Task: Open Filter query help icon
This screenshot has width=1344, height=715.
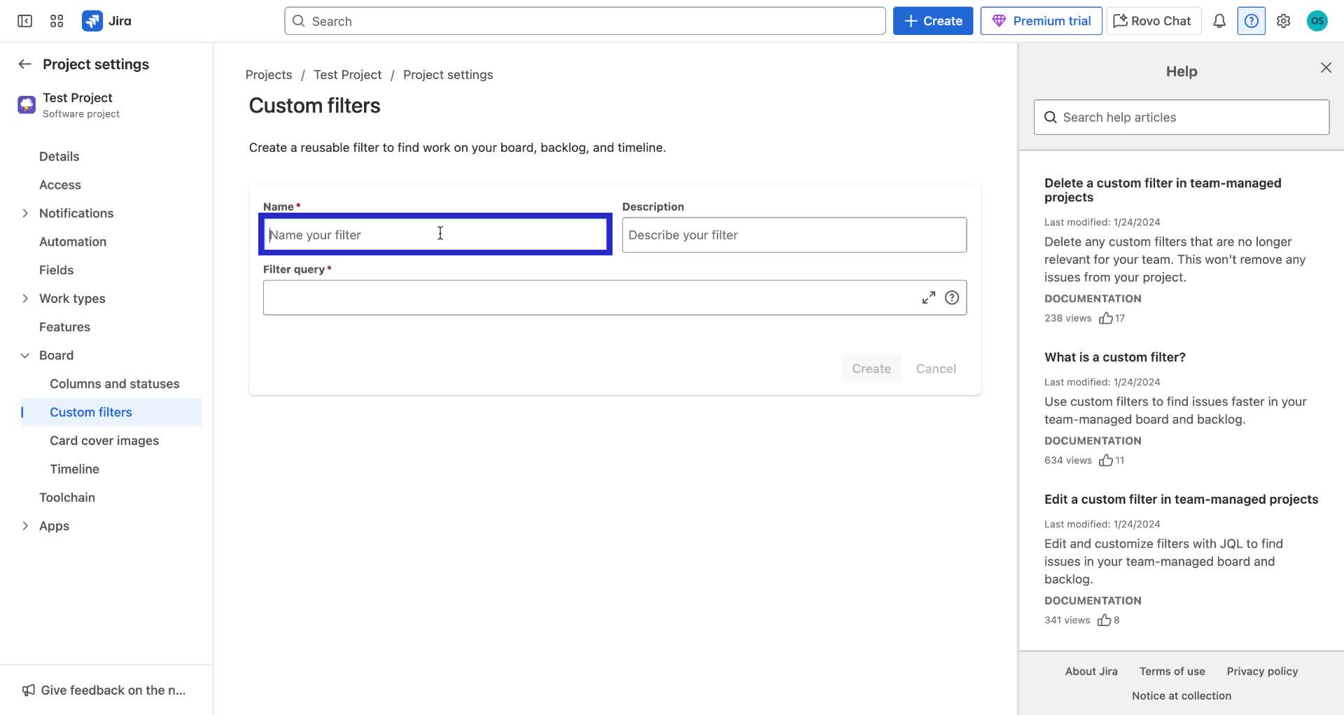Action: (952, 297)
